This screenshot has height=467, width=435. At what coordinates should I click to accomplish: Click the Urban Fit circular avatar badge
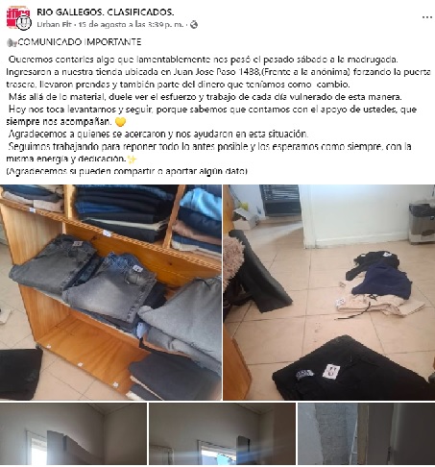click(x=23, y=23)
